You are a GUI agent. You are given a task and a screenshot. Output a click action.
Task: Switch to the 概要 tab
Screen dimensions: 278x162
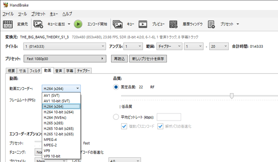click(12, 71)
